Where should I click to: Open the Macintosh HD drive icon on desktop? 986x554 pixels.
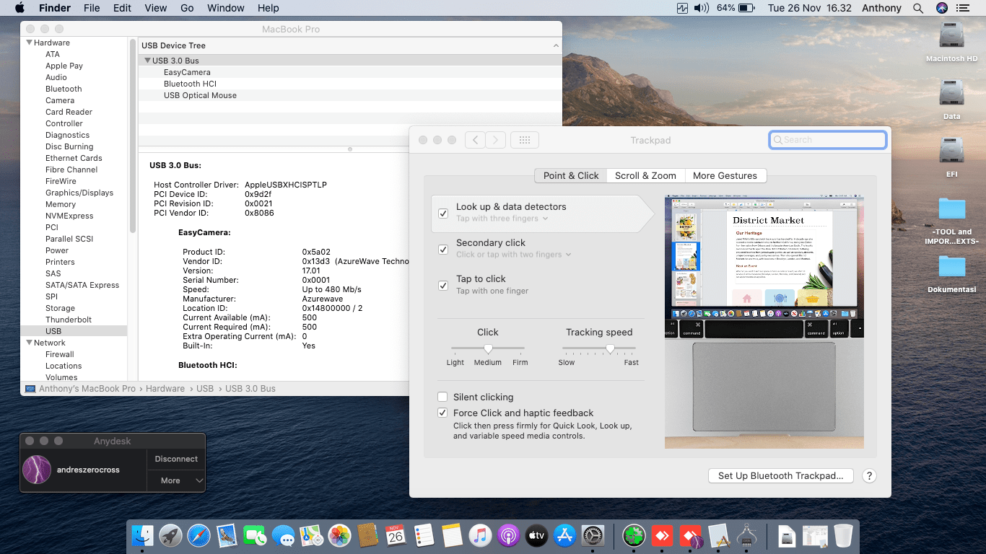[951, 36]
